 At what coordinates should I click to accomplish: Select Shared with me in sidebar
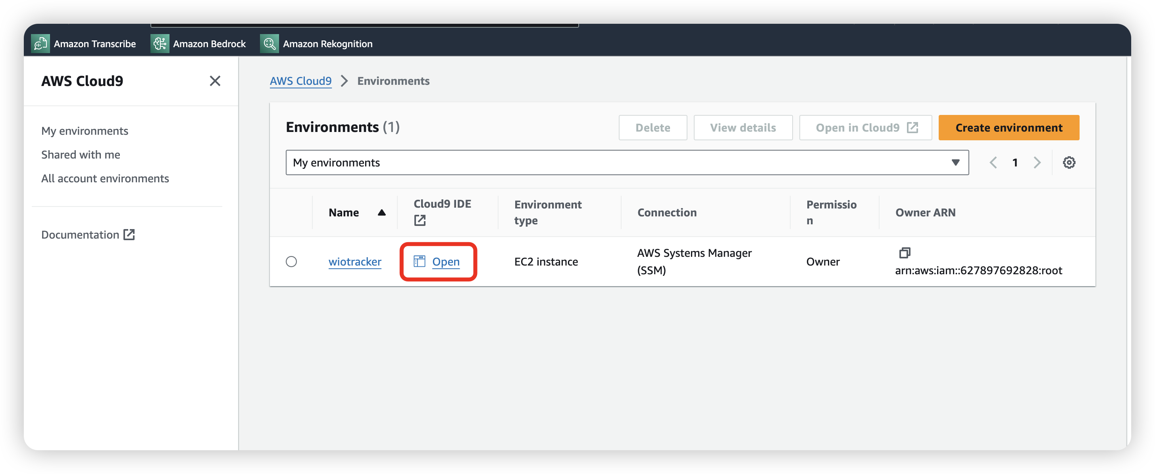(x=81, y=155)
